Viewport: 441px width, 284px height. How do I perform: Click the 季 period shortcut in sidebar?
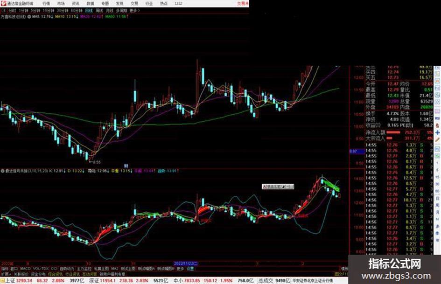(x=437, y=233)
